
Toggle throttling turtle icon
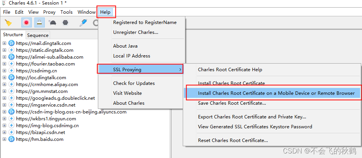[53, 22]
